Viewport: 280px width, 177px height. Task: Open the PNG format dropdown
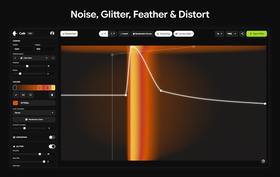(232, 34)
